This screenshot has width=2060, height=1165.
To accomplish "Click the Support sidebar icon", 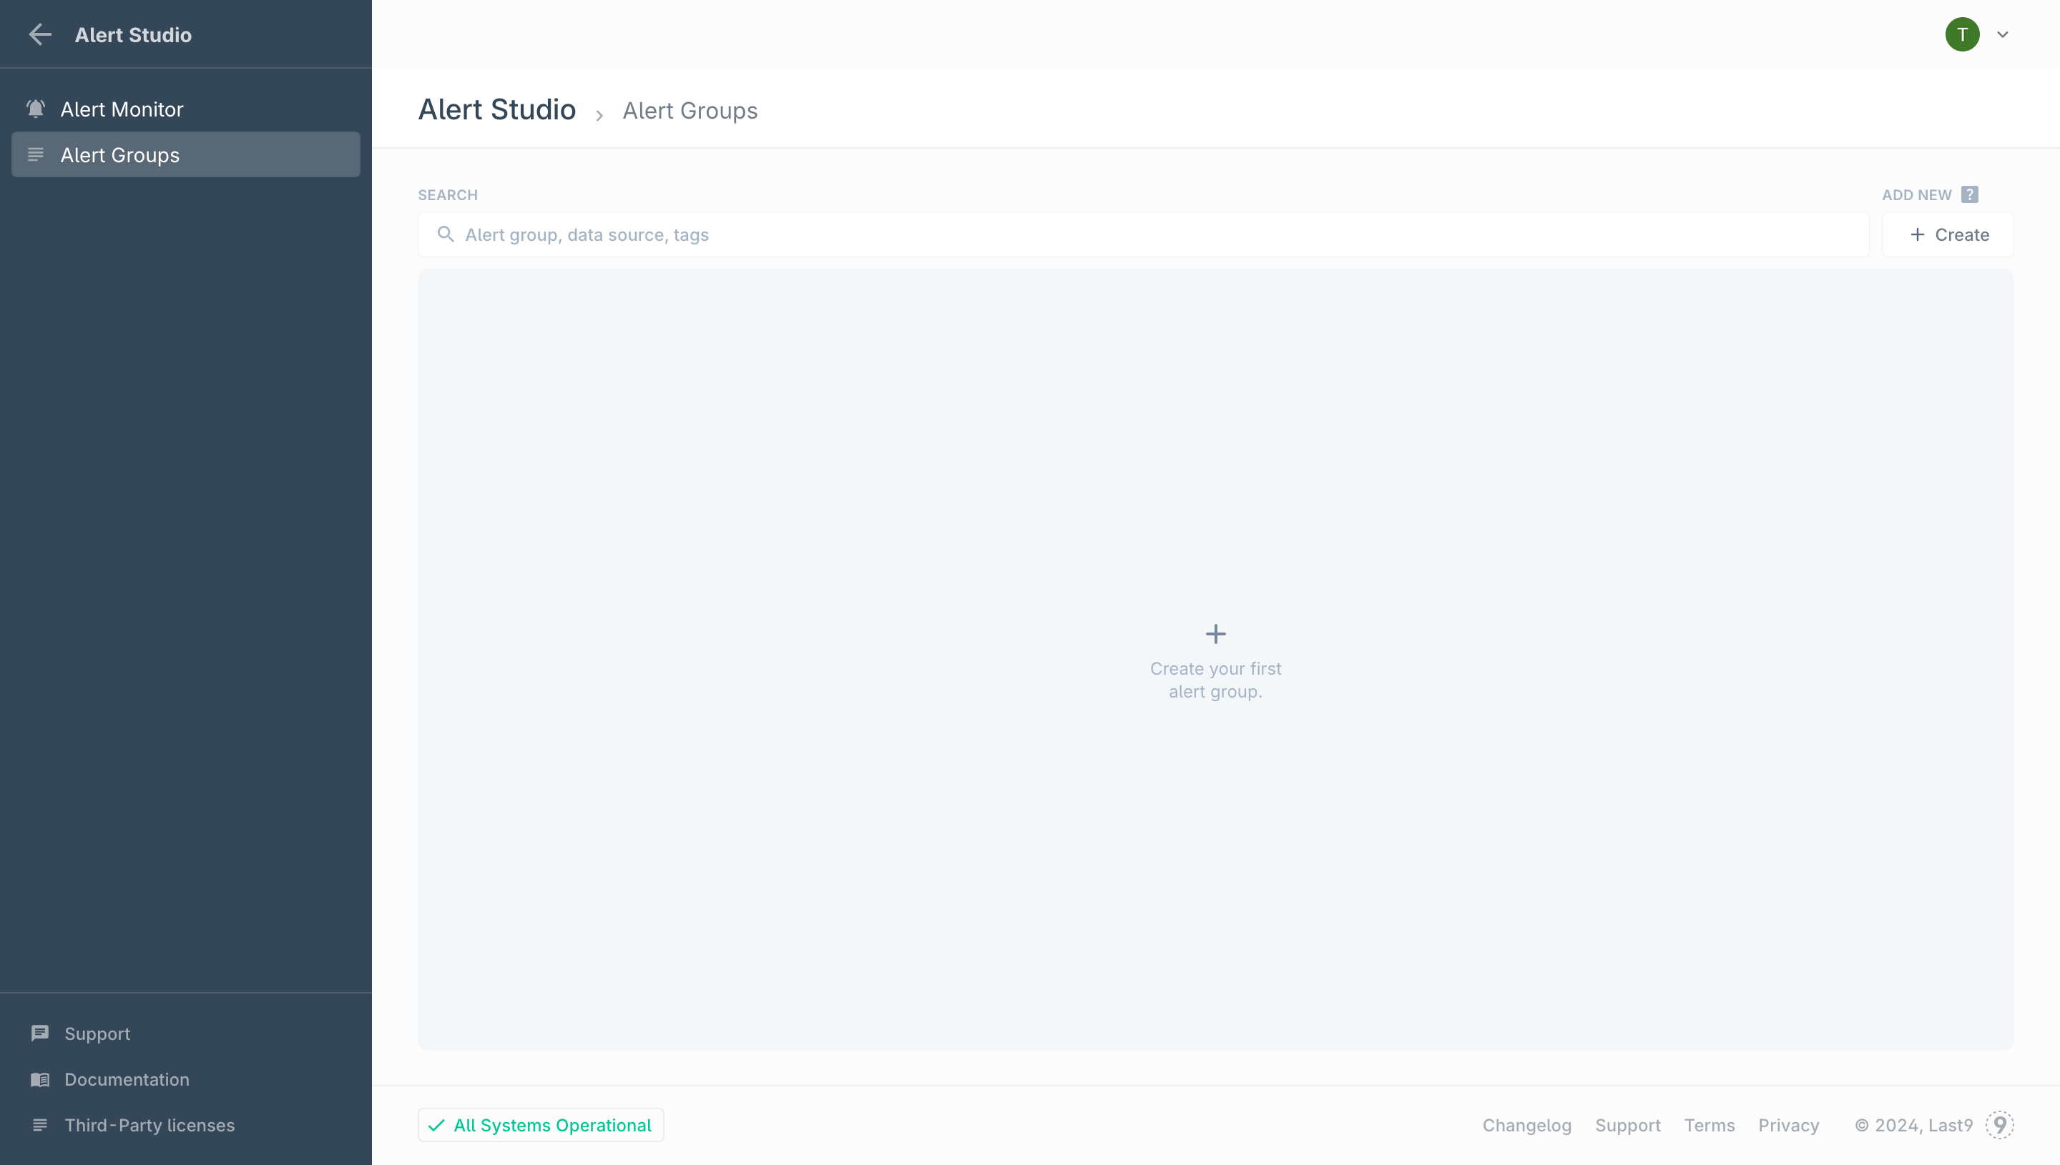I will [x=38, y=1033].
